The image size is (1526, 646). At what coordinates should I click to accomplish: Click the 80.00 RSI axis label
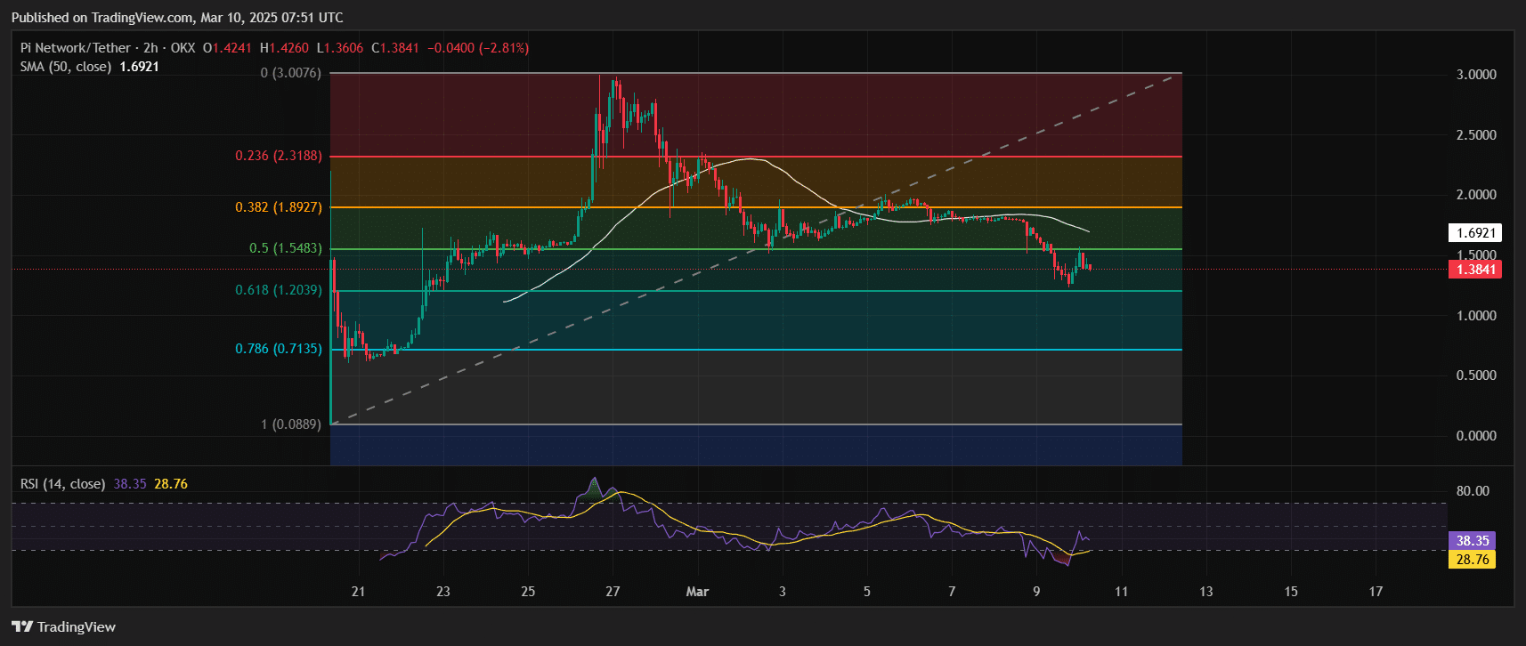click(1473, 491)
